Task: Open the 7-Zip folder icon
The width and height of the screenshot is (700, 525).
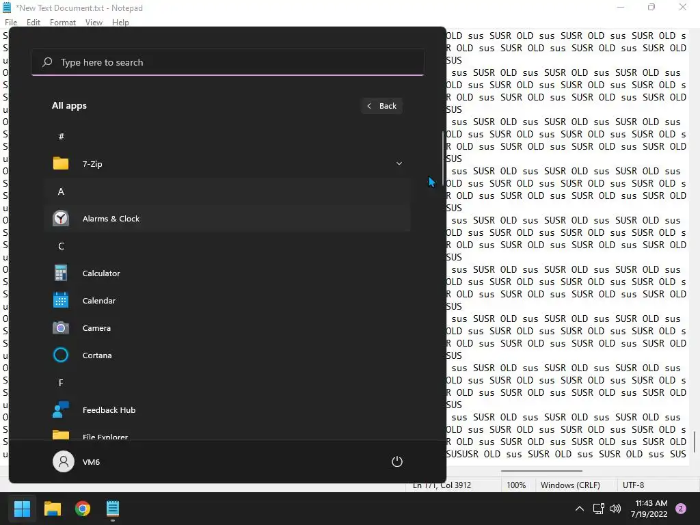Action: (x=61, y=163)
